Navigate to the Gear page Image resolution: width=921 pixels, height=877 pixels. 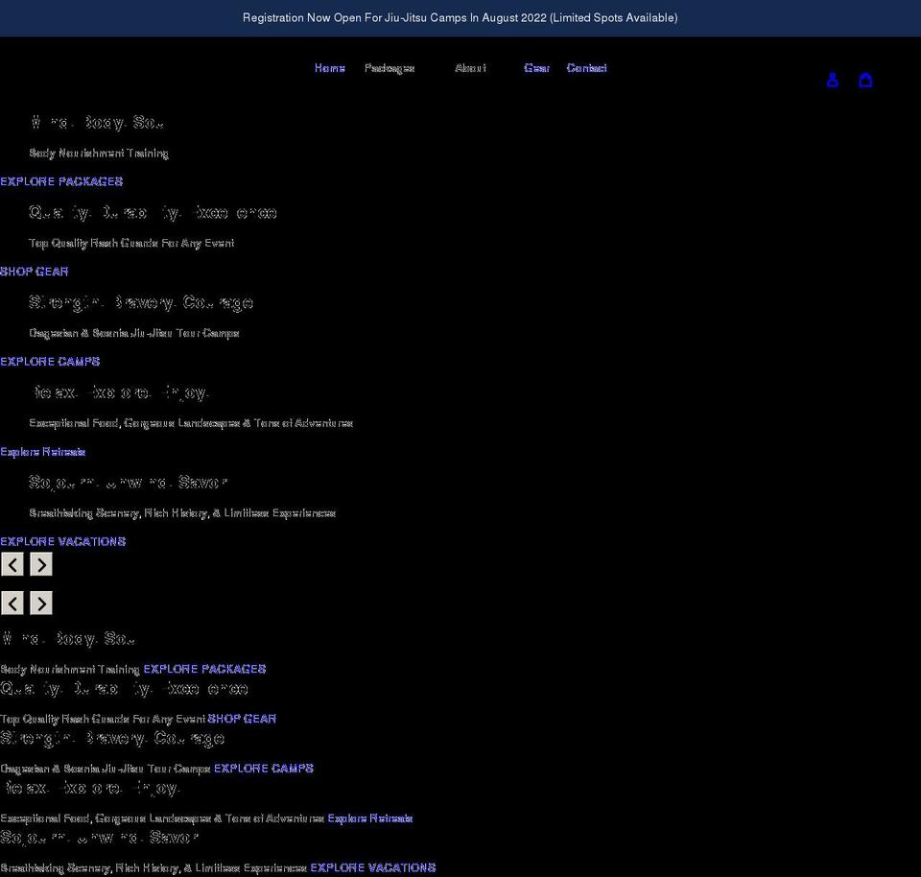click(x=537, y=68)
